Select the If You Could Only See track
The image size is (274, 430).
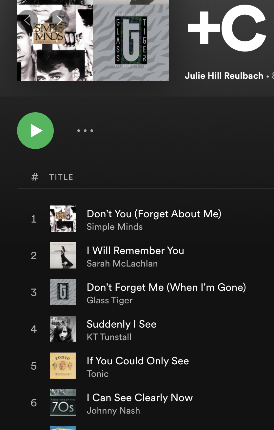click(138, 361)
